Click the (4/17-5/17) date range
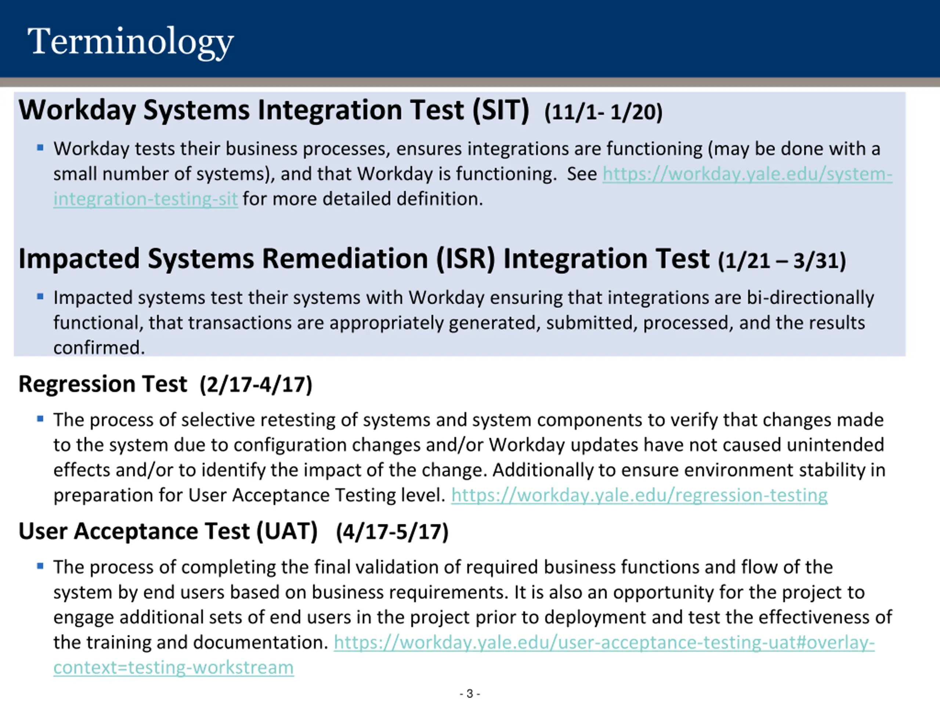Screen dimensions: 940x705 [x=392, y=532]
